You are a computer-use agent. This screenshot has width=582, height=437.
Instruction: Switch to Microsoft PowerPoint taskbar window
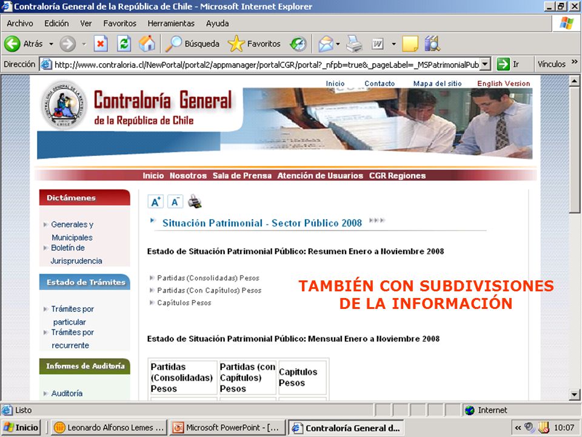tap(226, 428)
